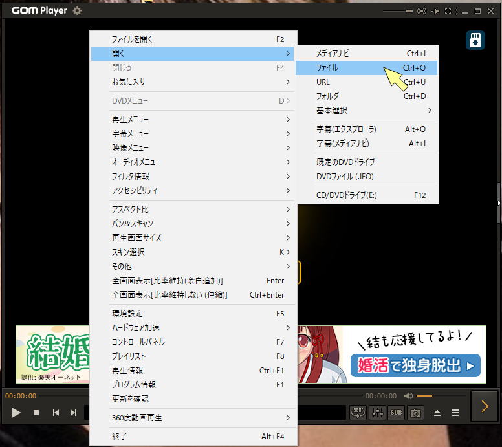Viewport: 502px width, 447px height.
Task: Toggle the always-on-top pin icon
Action: 435,11
